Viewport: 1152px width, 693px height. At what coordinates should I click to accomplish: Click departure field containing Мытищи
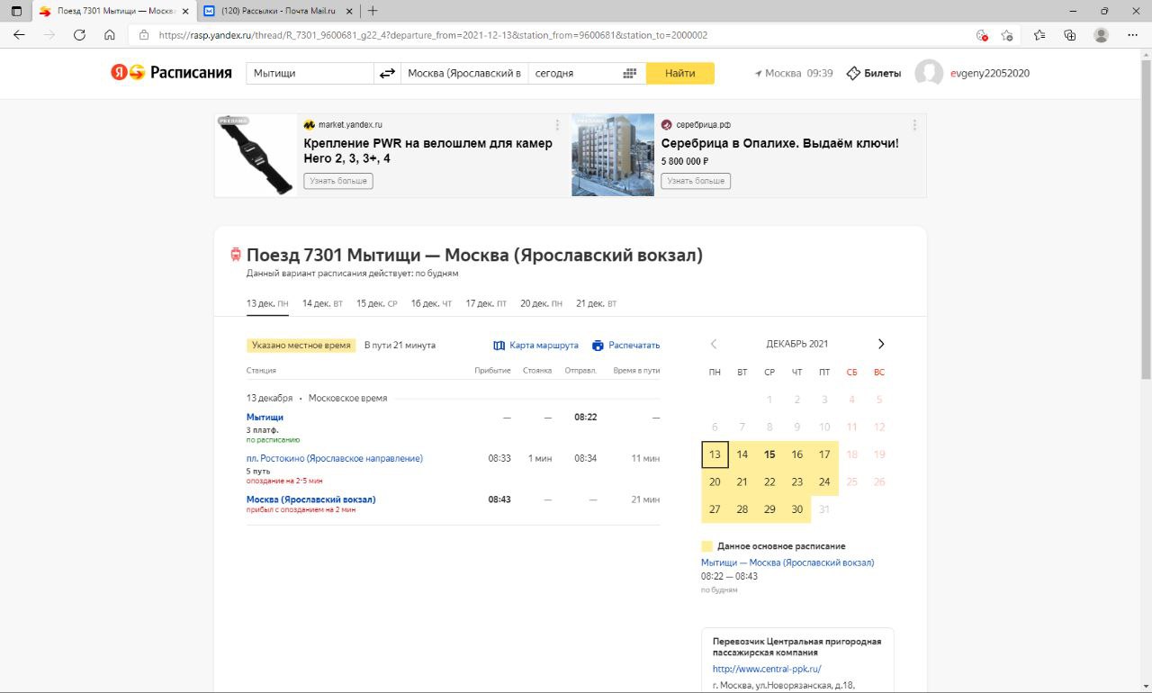310,74
